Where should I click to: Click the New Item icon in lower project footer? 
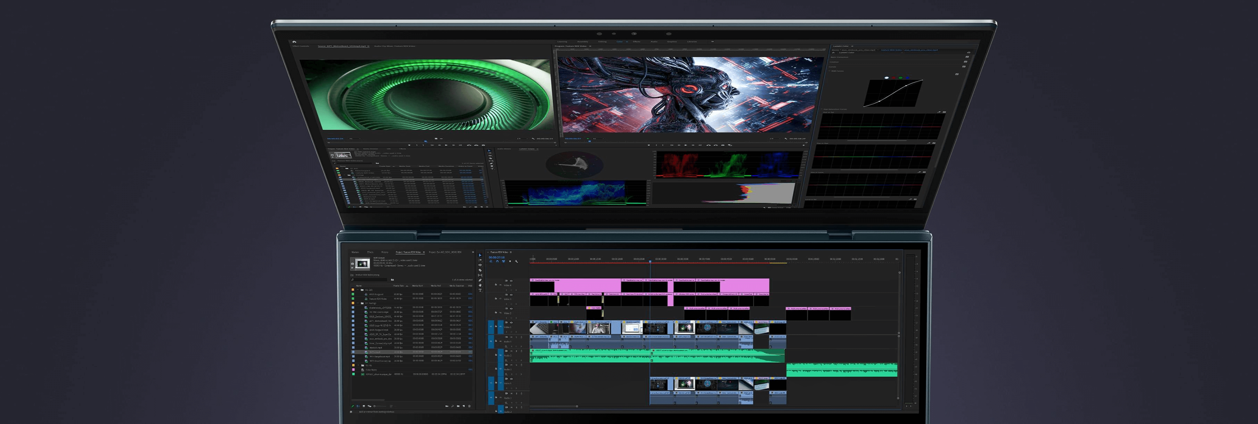464,406
